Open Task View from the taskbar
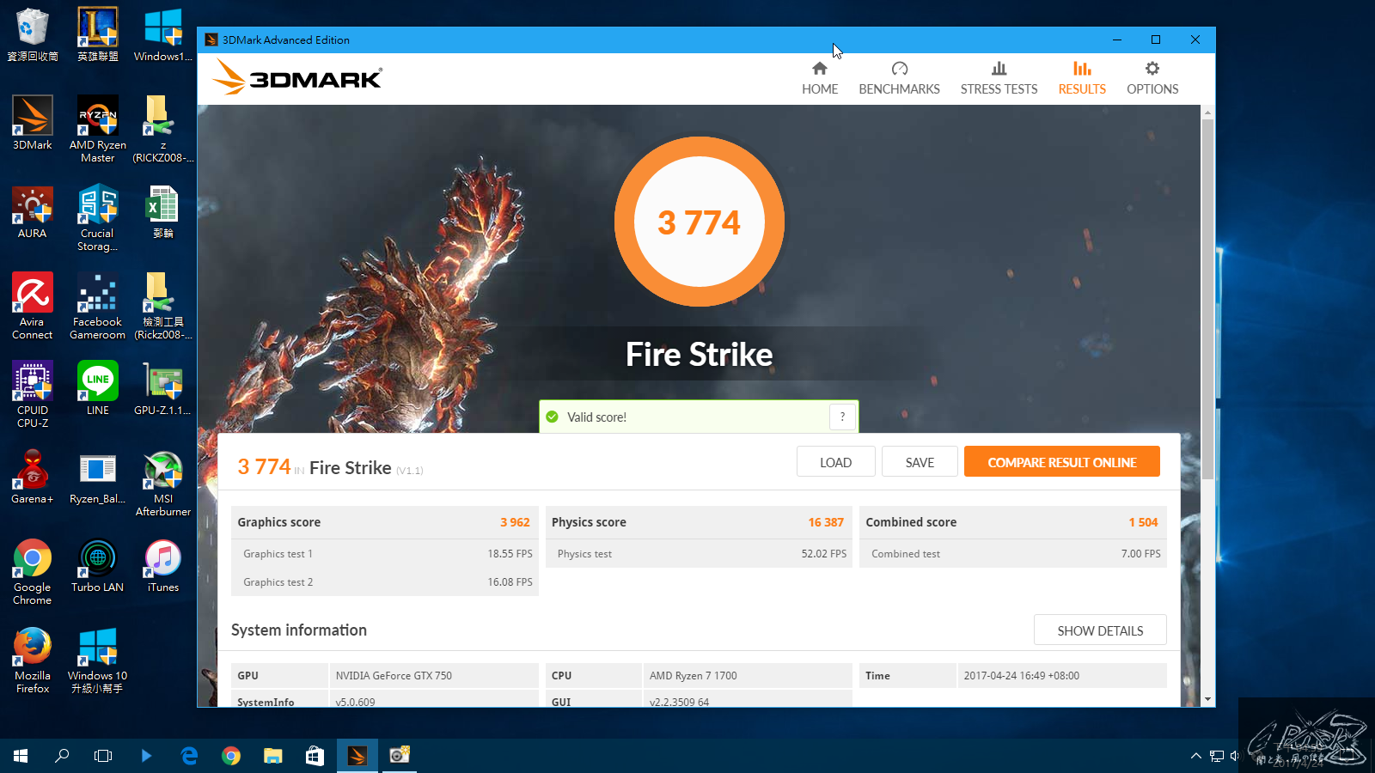The width and height of the screenshot is (1375, 773). 103,756
